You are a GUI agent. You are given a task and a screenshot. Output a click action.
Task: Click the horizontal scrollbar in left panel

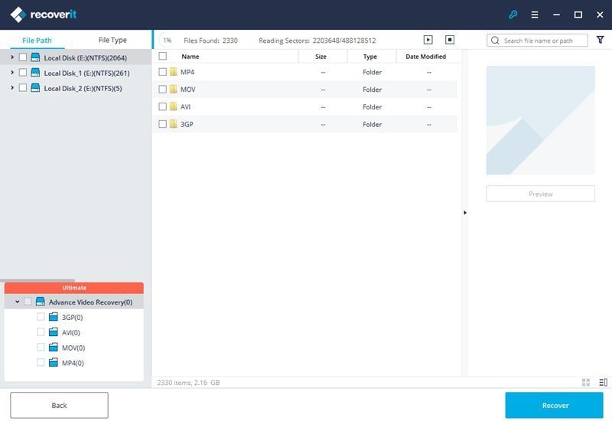tap(32, 280)
